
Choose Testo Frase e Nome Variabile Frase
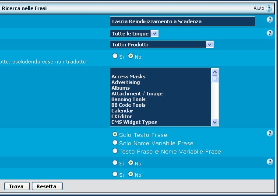[x=115, y=151]
